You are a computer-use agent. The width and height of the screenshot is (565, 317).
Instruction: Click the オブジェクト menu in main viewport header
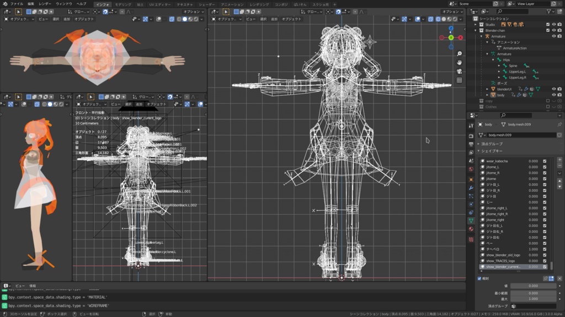[x=291, y=19]
